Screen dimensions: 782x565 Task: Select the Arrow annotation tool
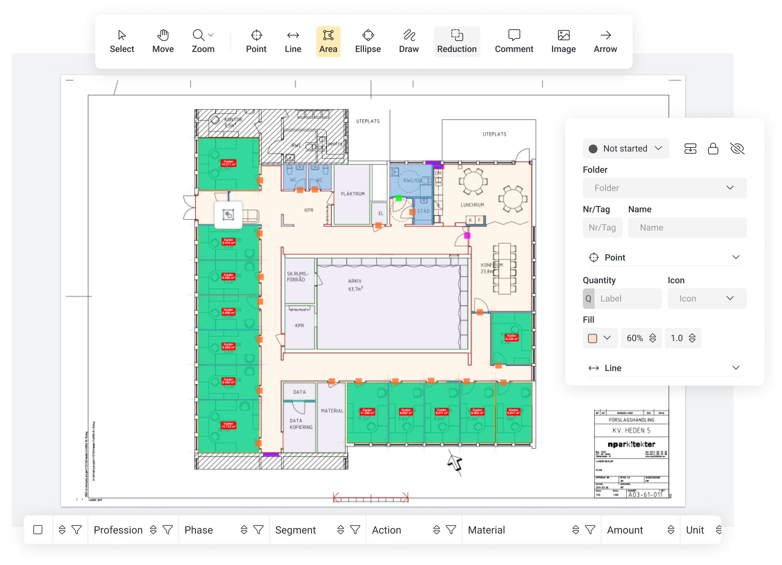pyautogui.click(x=605, y=42)
